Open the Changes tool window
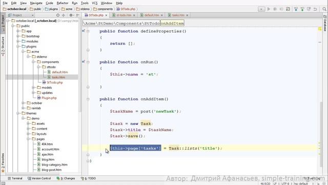This screenshot has width=328, height=185. click(66, 178)
